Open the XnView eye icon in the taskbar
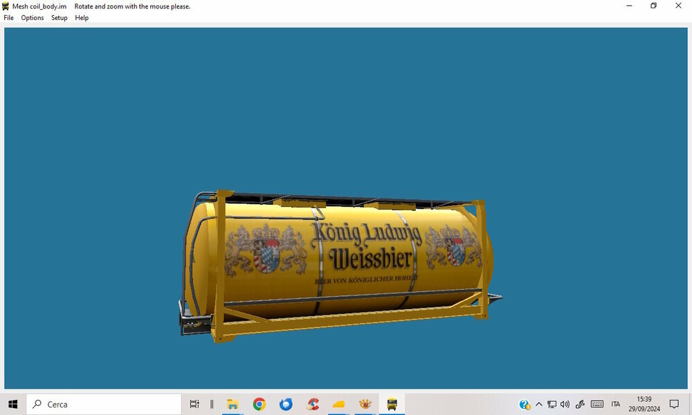692x415 pixels. pyautogui.click(x=365, y=404)
